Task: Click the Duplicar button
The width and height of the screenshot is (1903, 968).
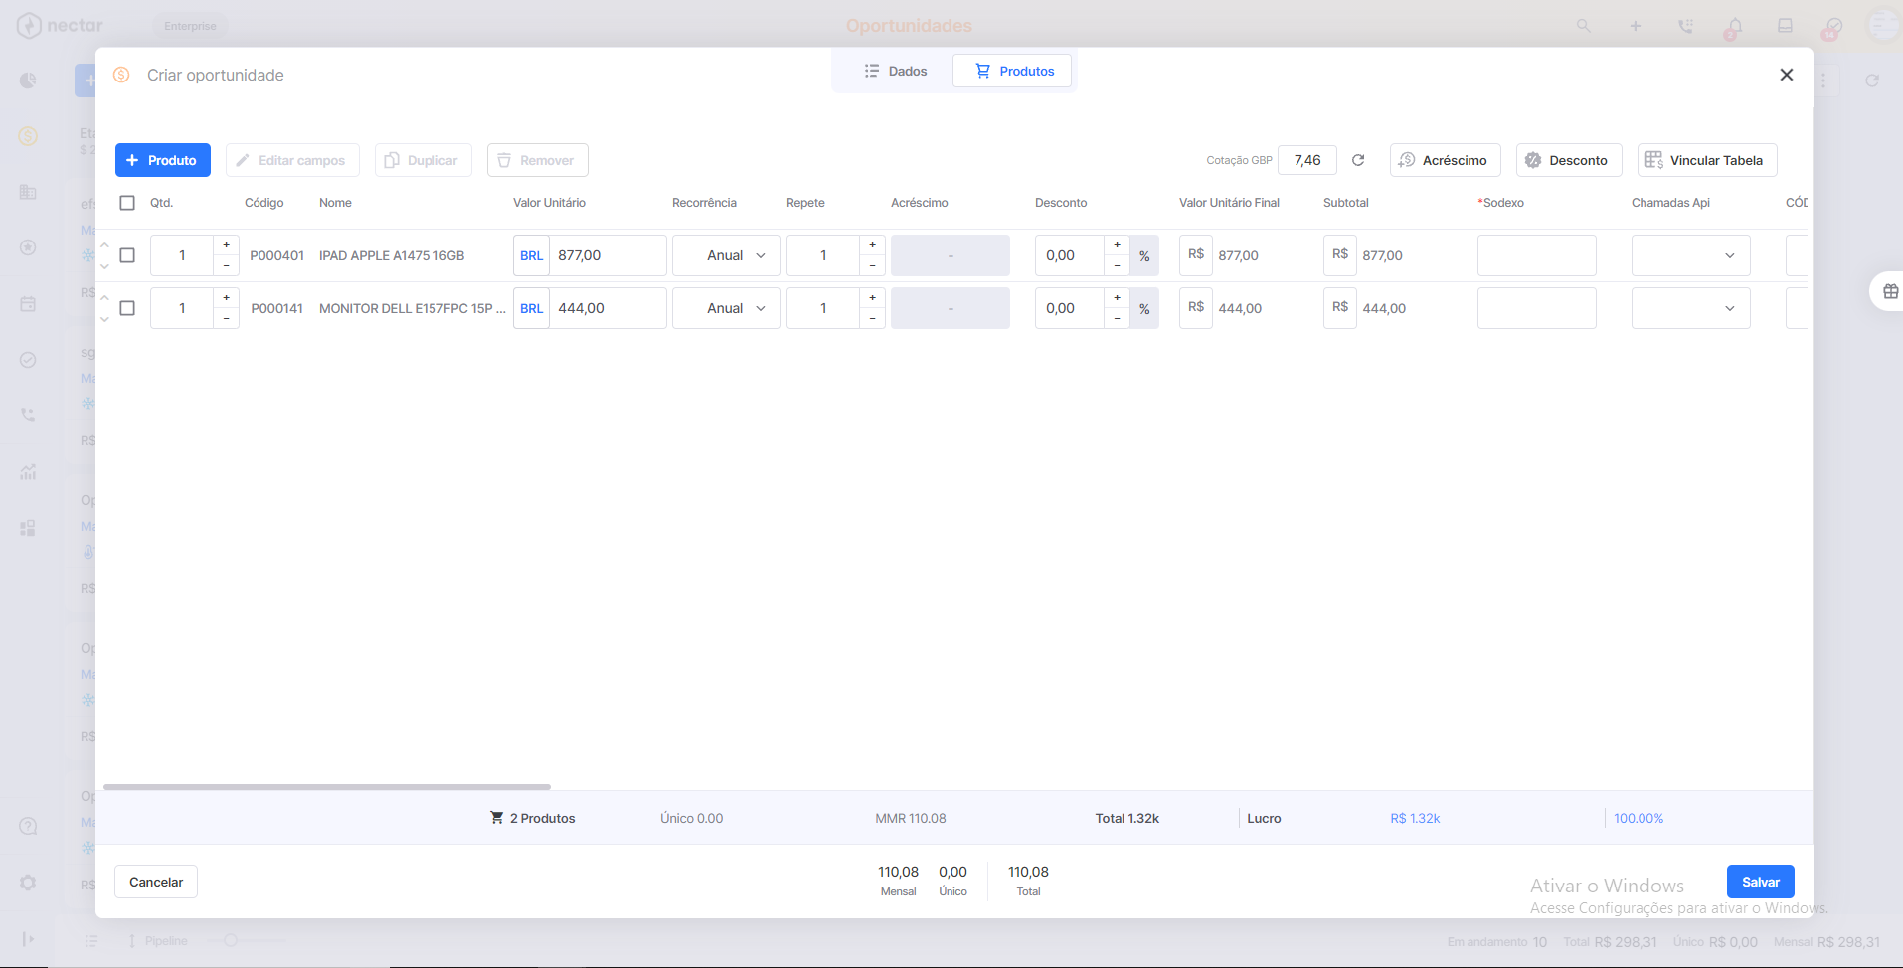Action: pyautogui.click(x=423, y=160)
